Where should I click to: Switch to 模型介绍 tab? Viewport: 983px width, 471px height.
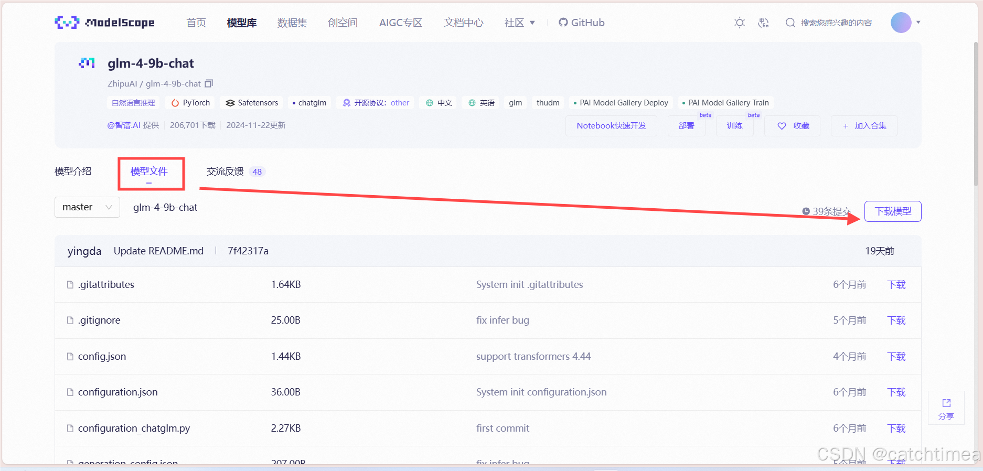pyautogui.click(x=73, y=171)
